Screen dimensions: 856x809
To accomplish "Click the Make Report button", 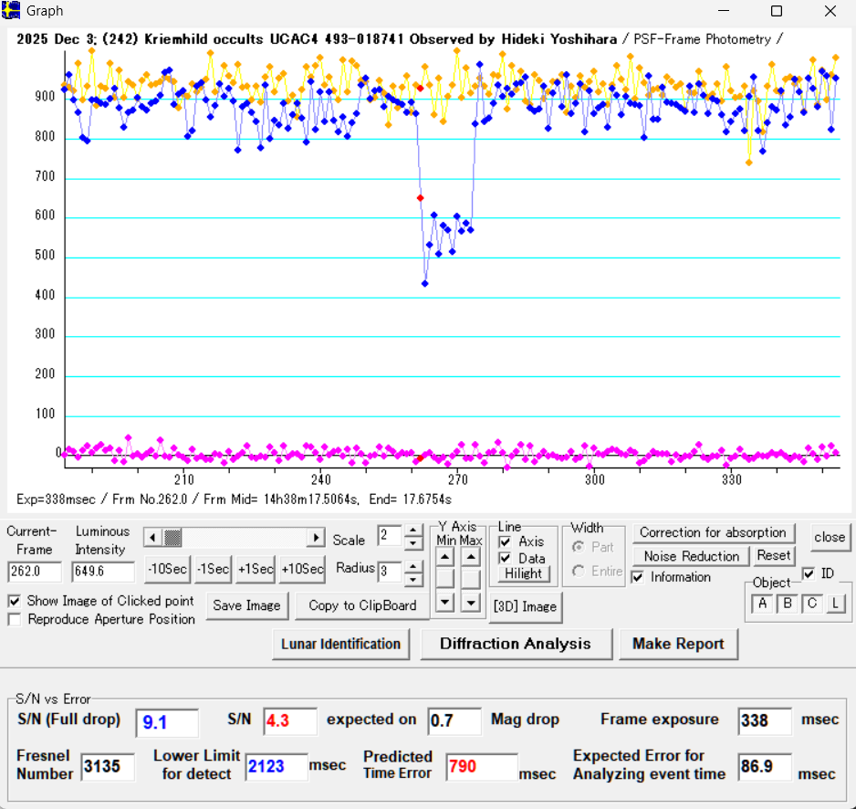I will [678, 644].
